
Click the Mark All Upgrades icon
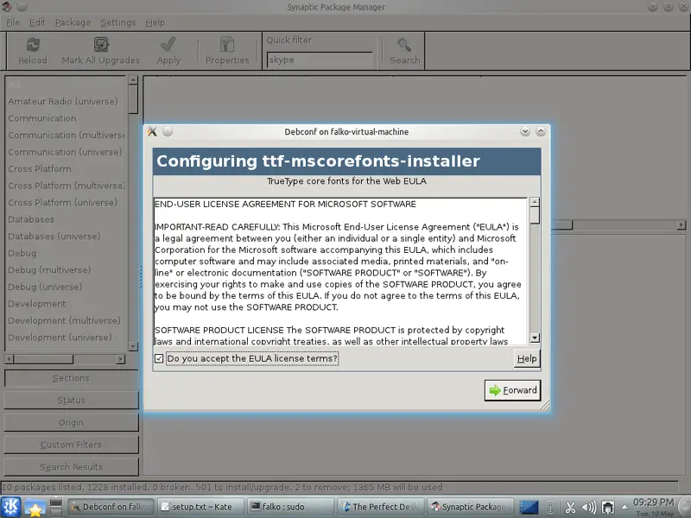coord(101,45)
